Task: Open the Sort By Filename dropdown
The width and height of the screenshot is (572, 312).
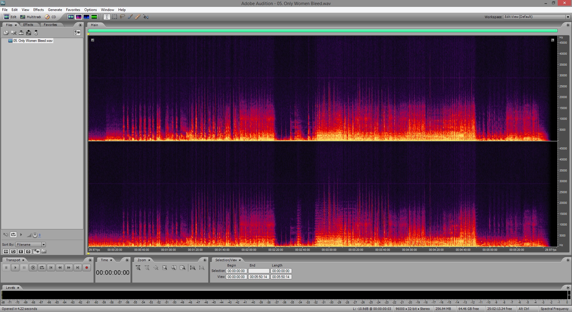Action: pyautogui.click(x=31, y=245)
